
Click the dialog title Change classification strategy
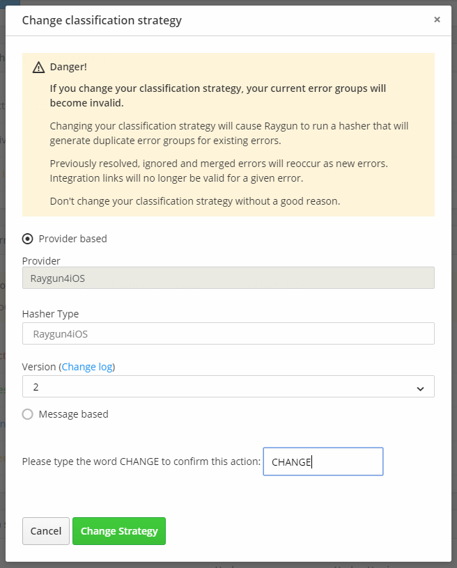click(x=102, y=20)
